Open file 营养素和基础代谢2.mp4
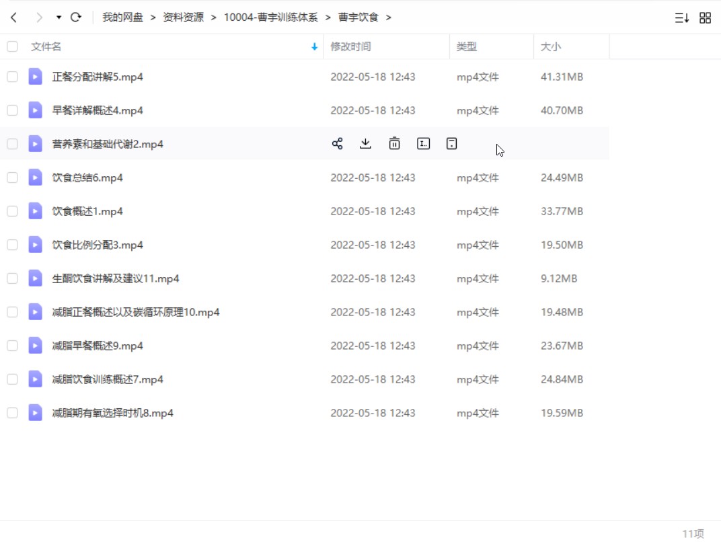 (108, 144)
